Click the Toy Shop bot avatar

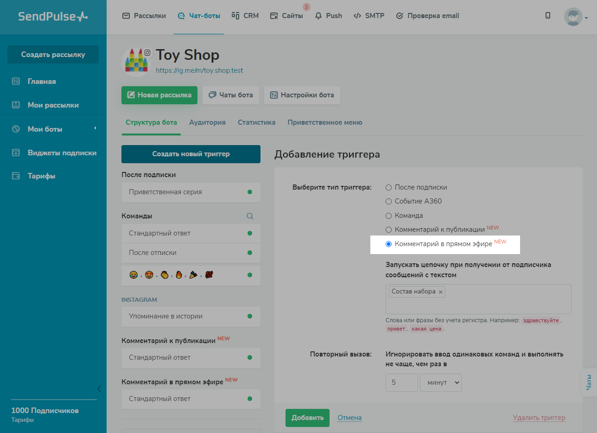coord(136,62)
